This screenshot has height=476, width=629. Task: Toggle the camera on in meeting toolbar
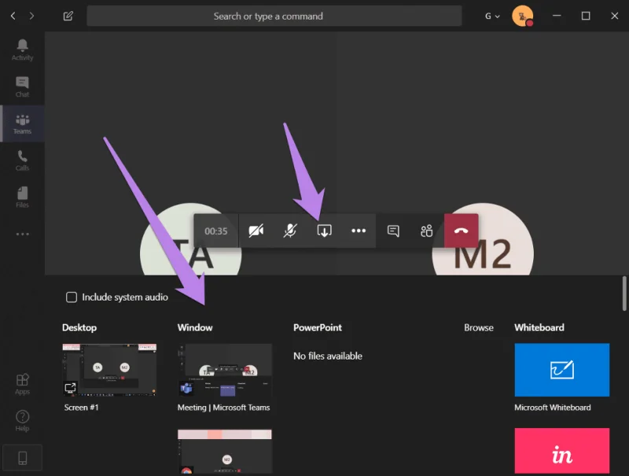(256, 231)
